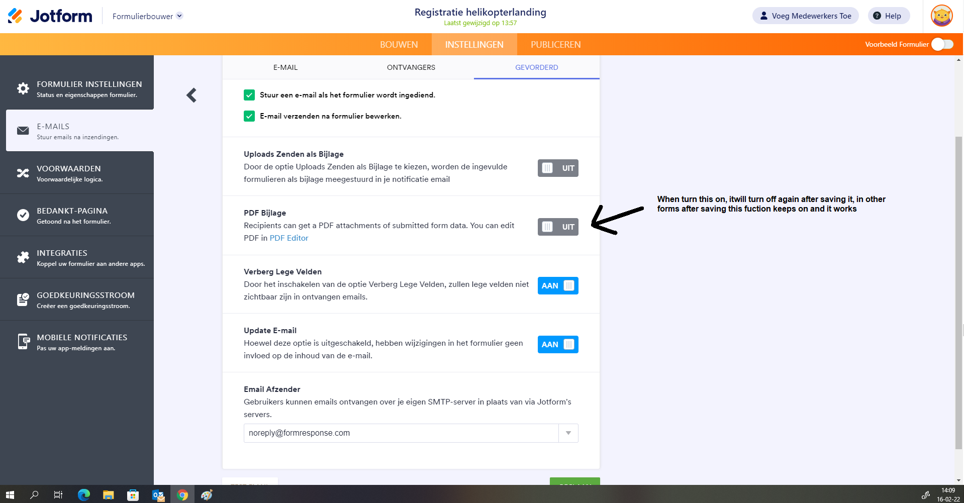Disable the Verberg Lege Velden toggle
The height and width of the screenshot is (503, 964).
(557, 285)
